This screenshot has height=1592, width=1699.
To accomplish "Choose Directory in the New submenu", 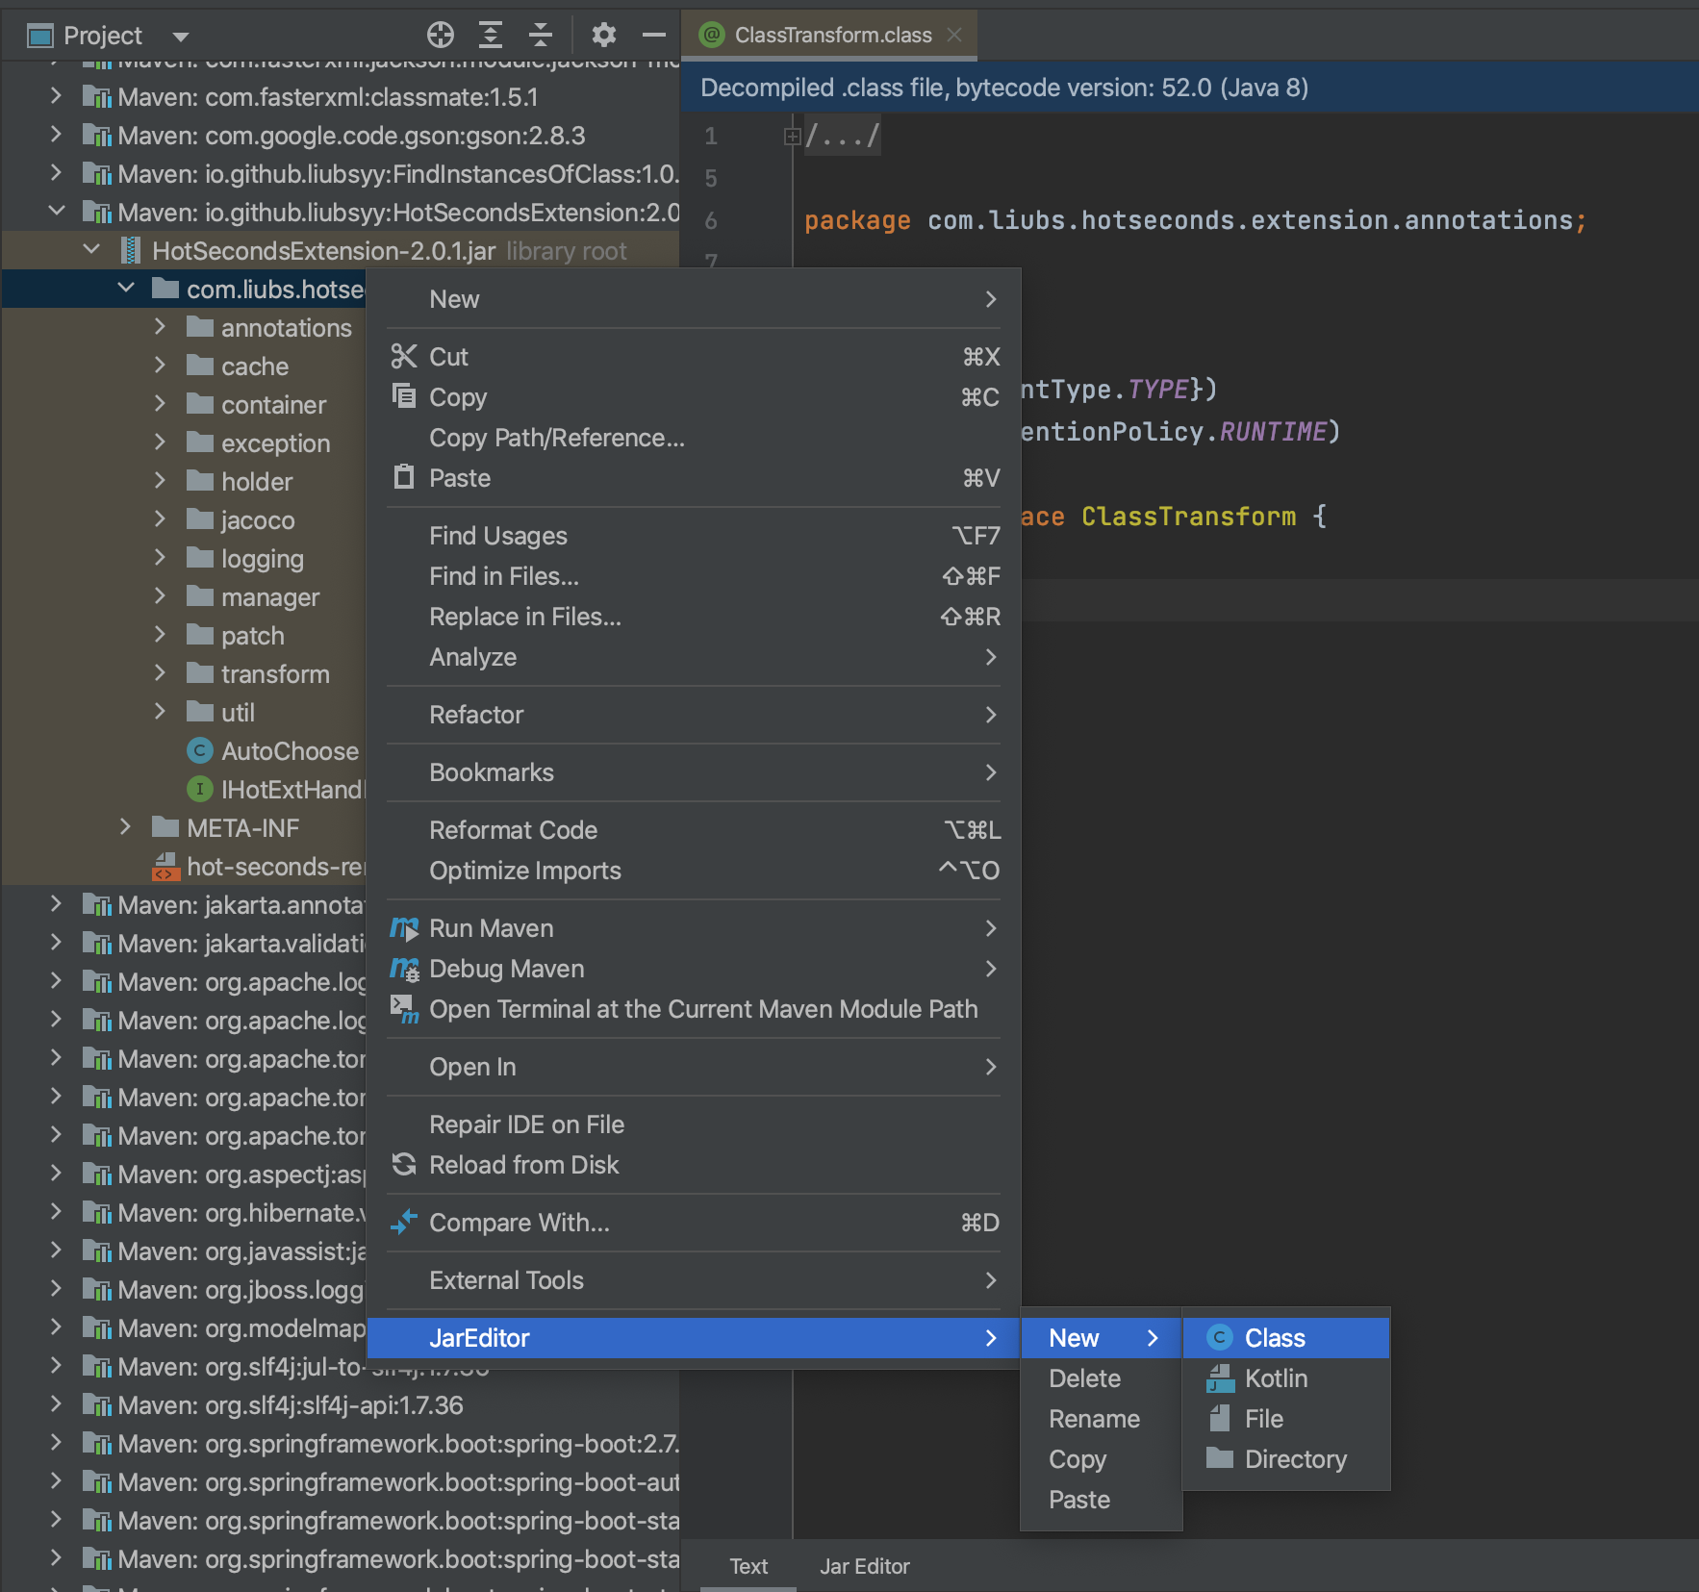I will [1295, 1459].
